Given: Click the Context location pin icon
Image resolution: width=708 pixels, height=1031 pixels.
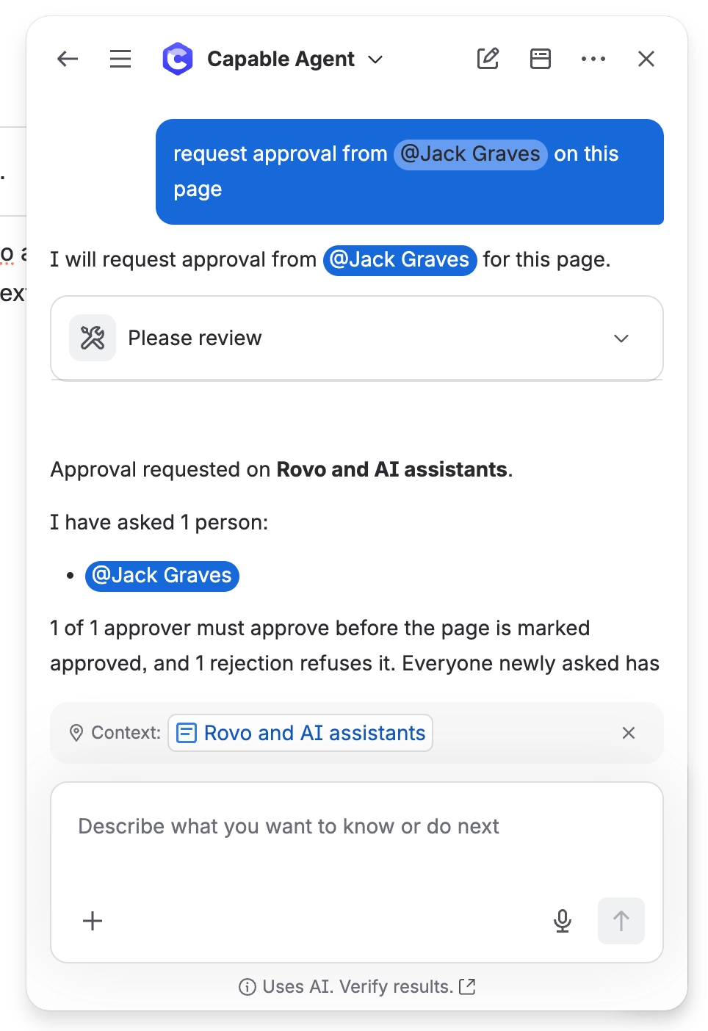Looking at the screenshot, I should point(76,733).
